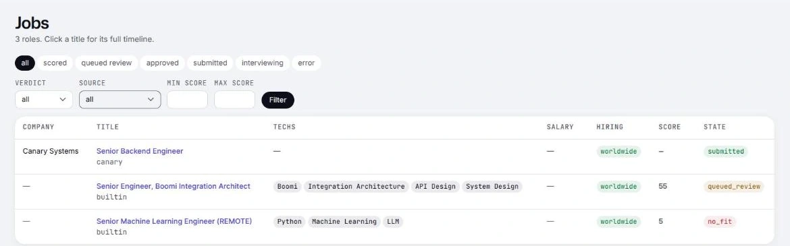Open Senior Backend Engineer job timeline
Screen dimensions: 790x246
coord(140,151)
